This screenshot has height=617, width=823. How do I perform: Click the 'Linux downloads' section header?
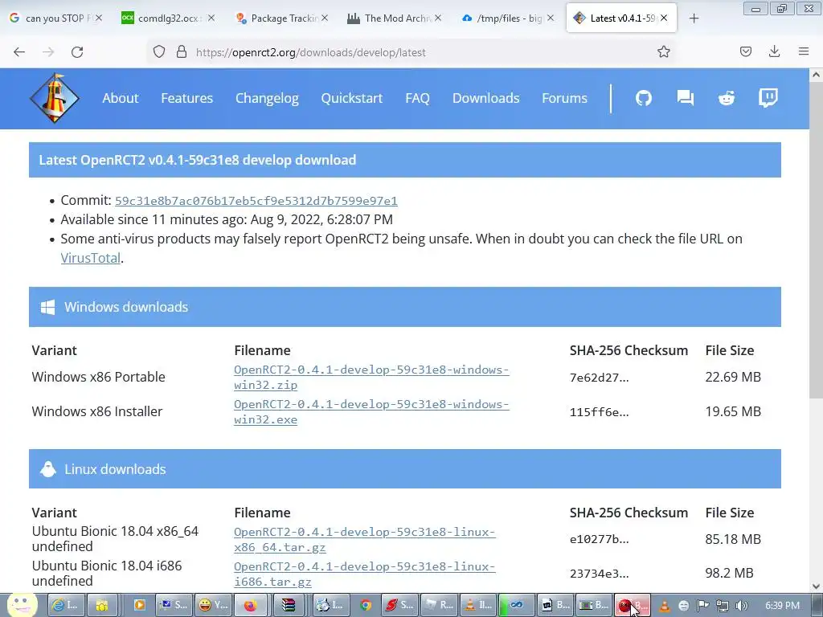405,469
